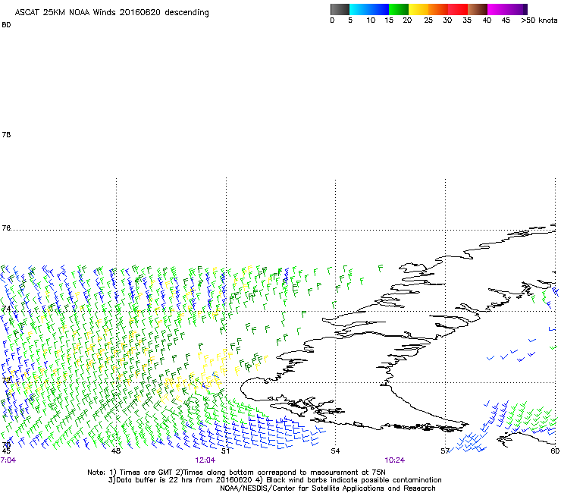This screenshot has width=561, height=493.
Task: Click the 74 latitude axis label
Action: [x=6, y=309]
